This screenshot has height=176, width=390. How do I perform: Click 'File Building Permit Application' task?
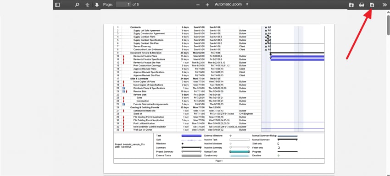(149, 120)
